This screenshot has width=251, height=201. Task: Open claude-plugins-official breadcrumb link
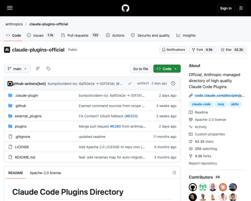(x=49, y=24)
